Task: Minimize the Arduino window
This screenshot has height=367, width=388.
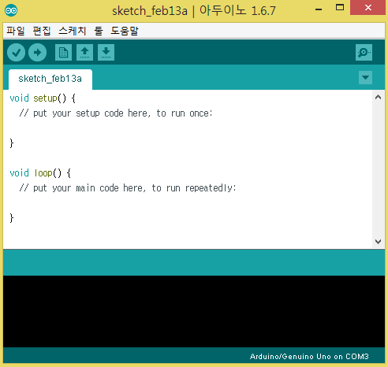Action: 319,9
